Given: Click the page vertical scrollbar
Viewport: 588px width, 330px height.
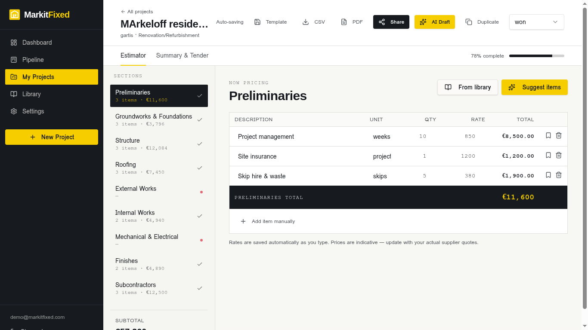Looking at the screenshot, I should click(585, 158).
